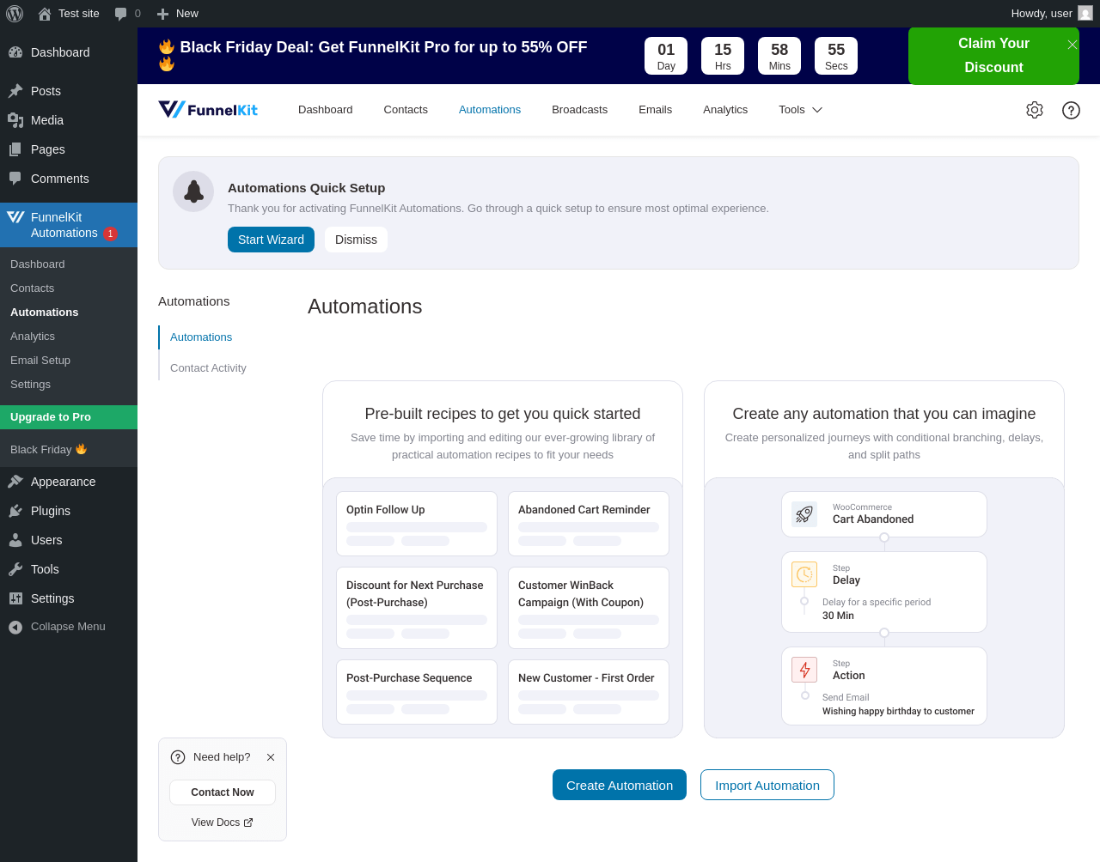The image size is (1100, 862).
Task: Click the Users icon in sidebar
Action: (x=15, y=540)
